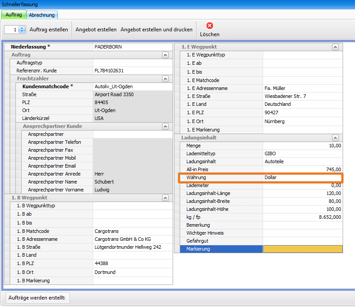This screenshot has height=307, width=355.
Task: Collapse the Ladungsinhalt section
Action: point(335,138)
